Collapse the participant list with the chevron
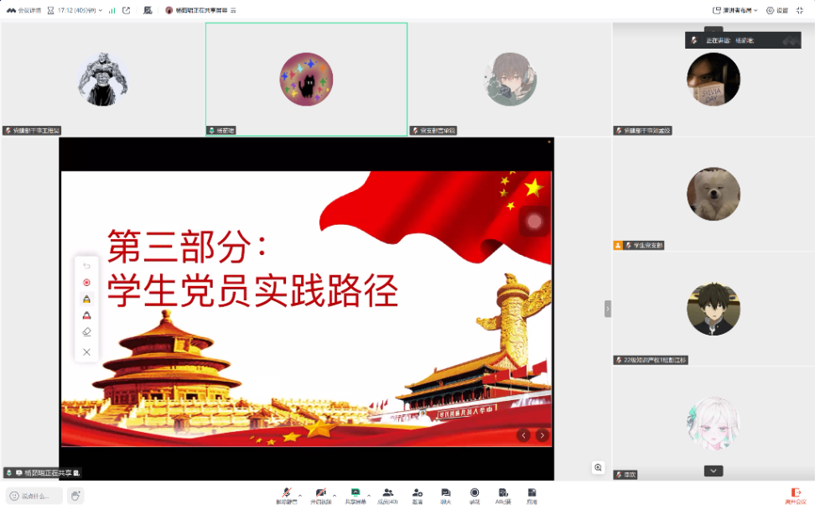 pos(713,471)
